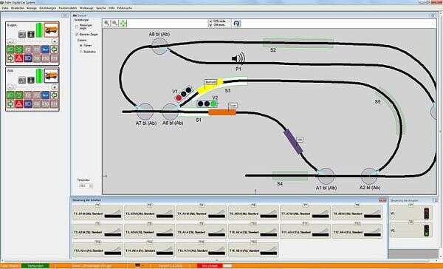Screen dimensions: 443x269
Task: Click green right-arrow icon in Eugen panel
Action: pyautogui.click(x=10, y=58)
